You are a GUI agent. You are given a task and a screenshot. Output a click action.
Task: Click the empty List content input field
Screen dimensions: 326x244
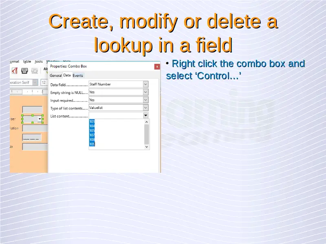116,115
